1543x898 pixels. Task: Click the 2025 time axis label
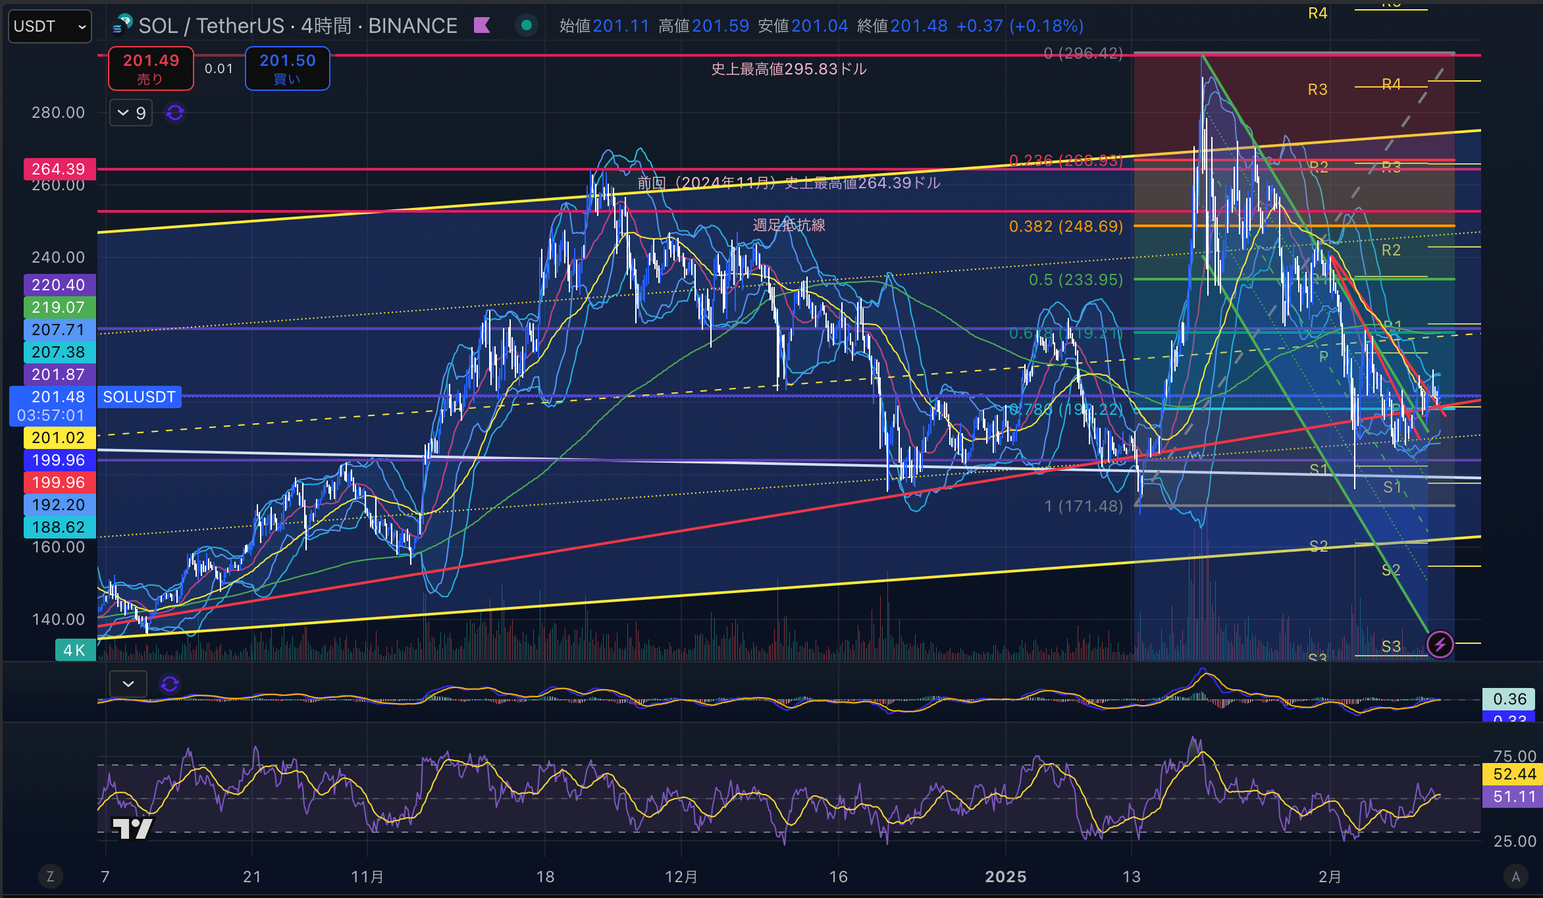pos(1005,877)
